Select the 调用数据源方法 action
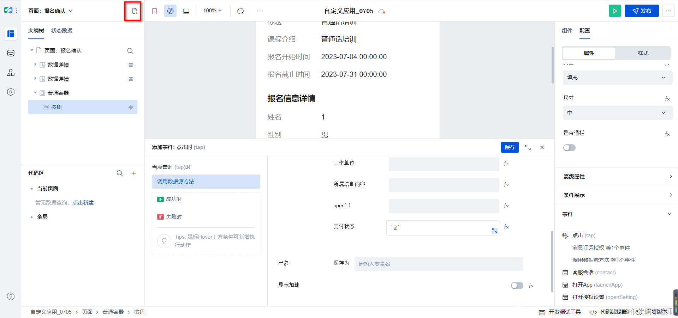This screenshot has height=318, width=678. click(206, 182)
